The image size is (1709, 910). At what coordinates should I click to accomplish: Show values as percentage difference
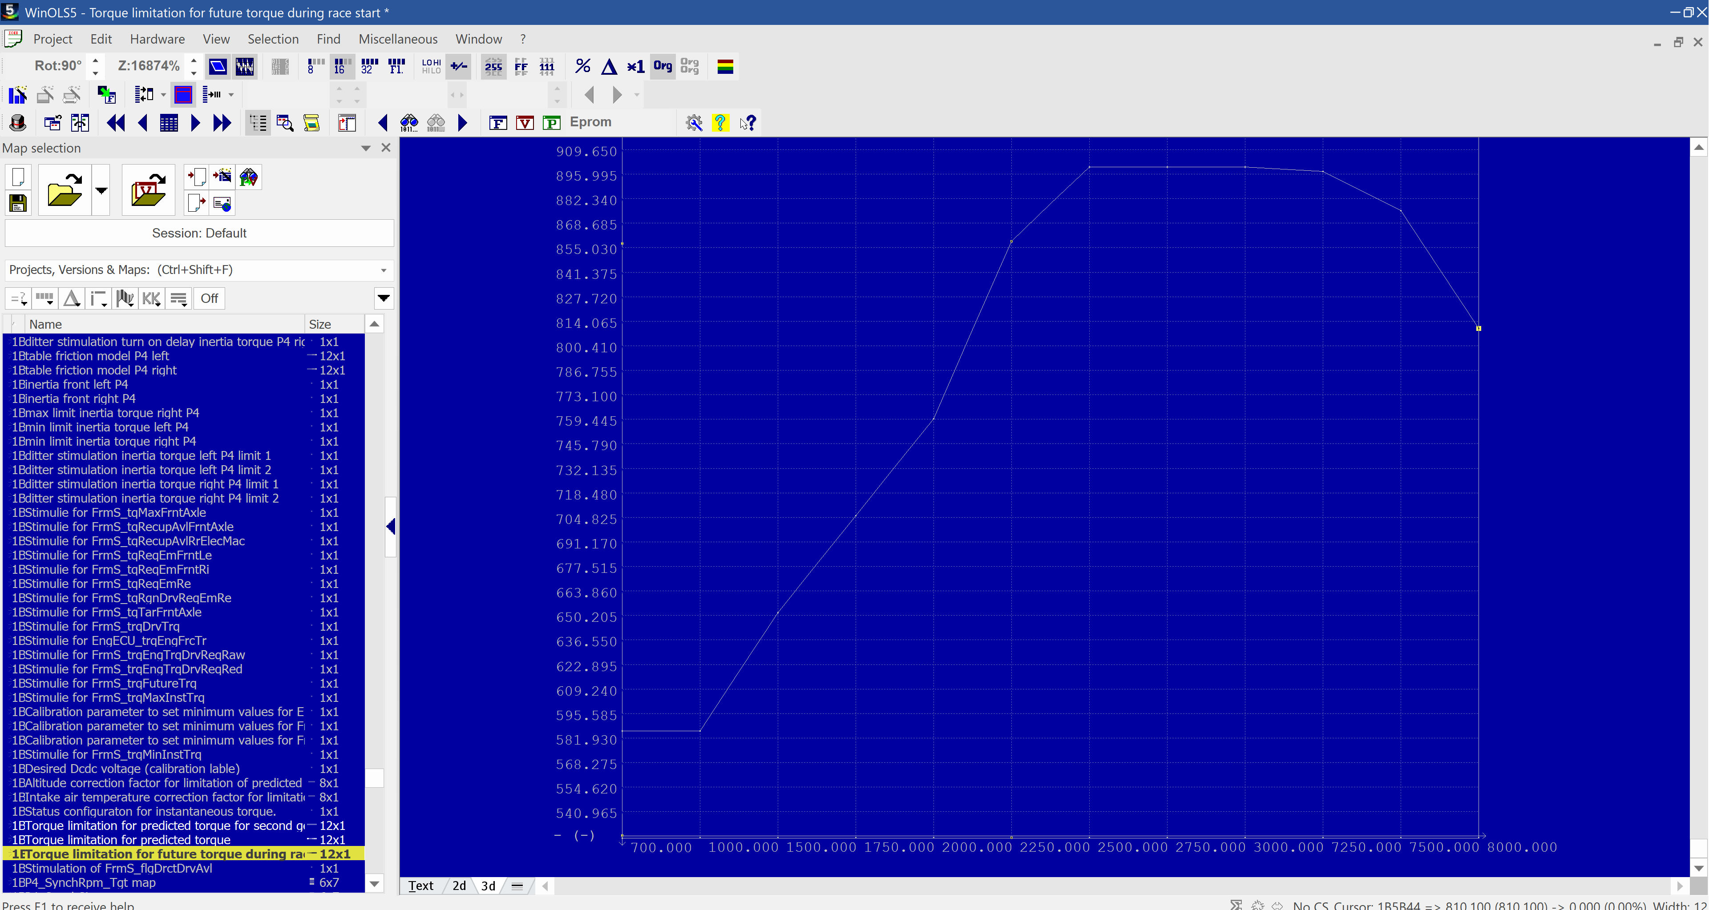(x=582, y=66)
